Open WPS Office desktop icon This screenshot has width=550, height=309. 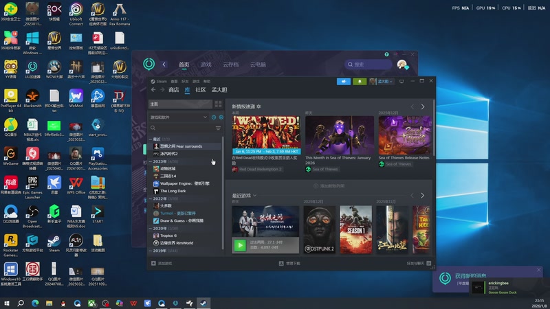(x=76, y=185)
